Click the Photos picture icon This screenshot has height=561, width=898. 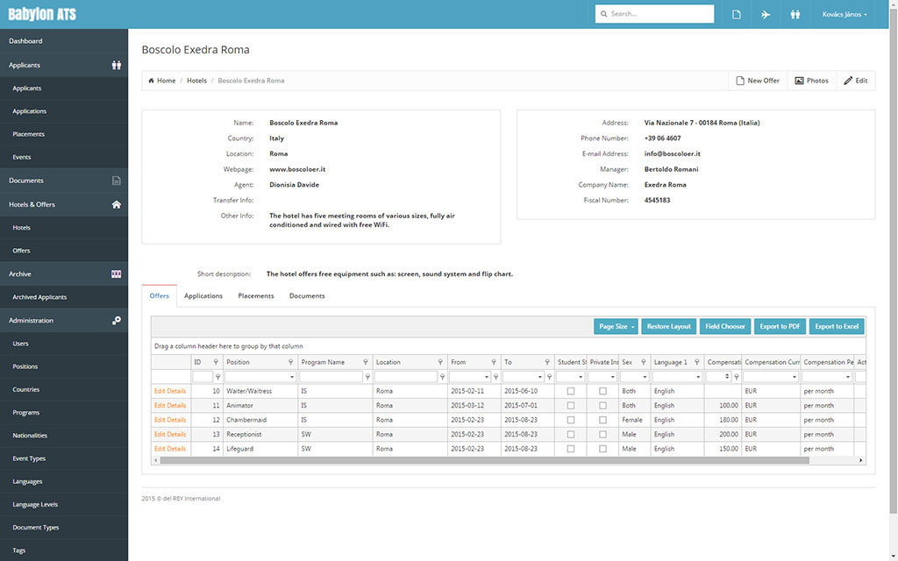tap(799, 81)
